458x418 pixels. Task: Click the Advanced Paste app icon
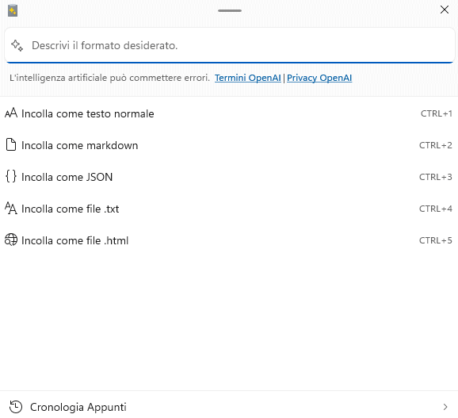(13, 11)
